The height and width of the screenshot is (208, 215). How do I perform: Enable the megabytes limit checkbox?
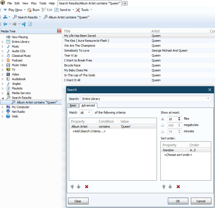coord(163,125)
